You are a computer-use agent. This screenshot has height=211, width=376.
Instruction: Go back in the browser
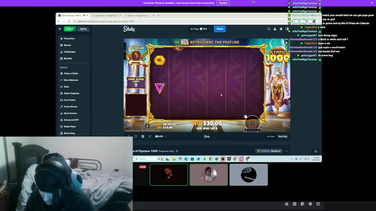point(59,21)
